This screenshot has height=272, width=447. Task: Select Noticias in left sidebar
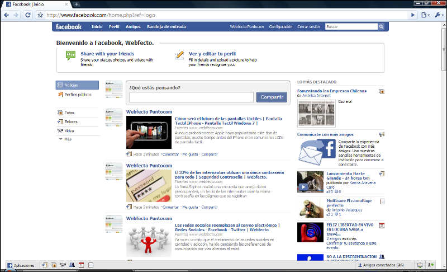coord(77,85)
